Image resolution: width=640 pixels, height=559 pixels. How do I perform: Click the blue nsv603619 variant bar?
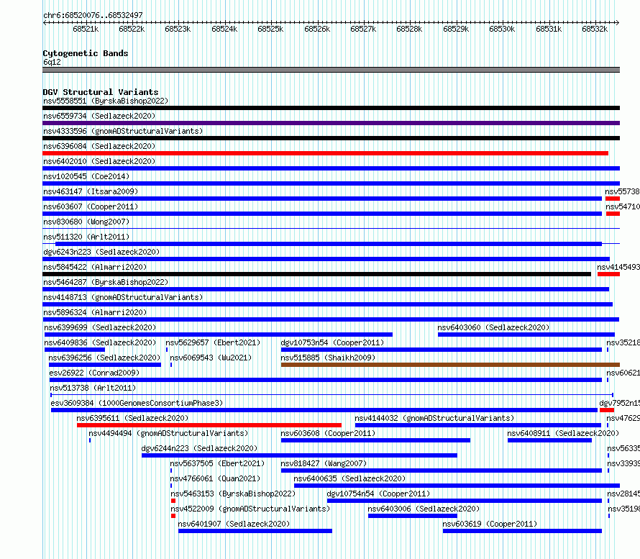pyautogui.click(x=523, y=531)
